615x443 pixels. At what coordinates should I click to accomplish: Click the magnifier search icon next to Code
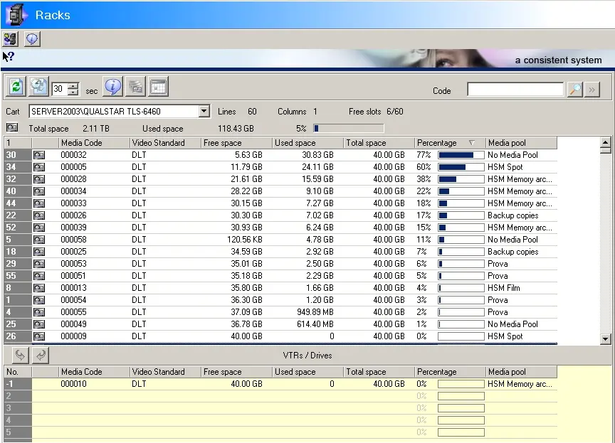pos(574,90)
